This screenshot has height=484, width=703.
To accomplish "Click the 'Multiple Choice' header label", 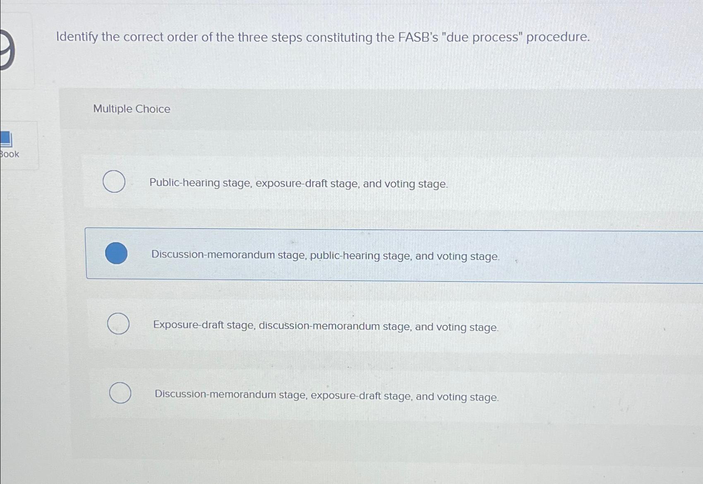I will [x=131, y=109].
